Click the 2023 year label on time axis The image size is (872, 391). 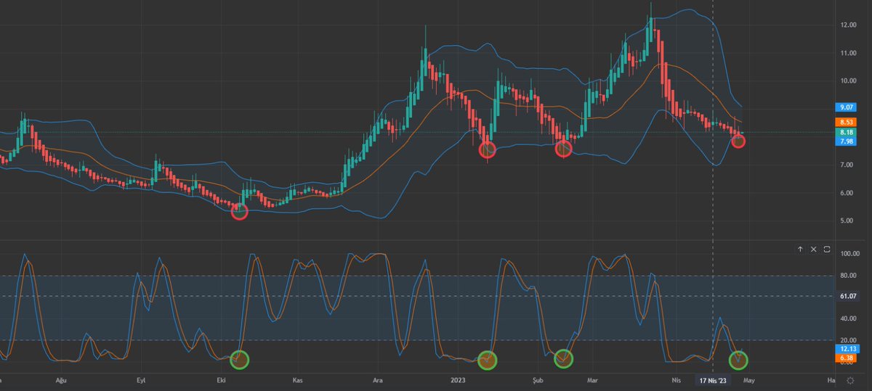tap(458, 380)
